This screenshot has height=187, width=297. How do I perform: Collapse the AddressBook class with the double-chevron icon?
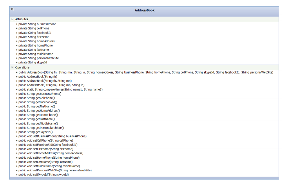tap(12, 9)
